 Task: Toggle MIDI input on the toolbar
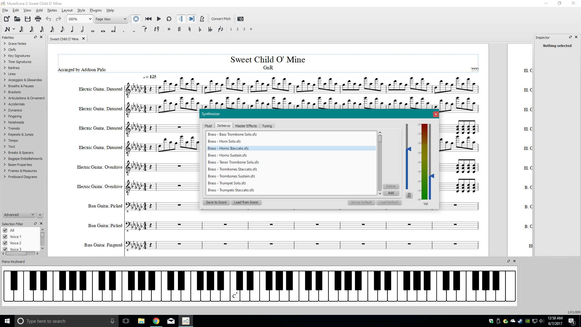click(x=136, y=19)
